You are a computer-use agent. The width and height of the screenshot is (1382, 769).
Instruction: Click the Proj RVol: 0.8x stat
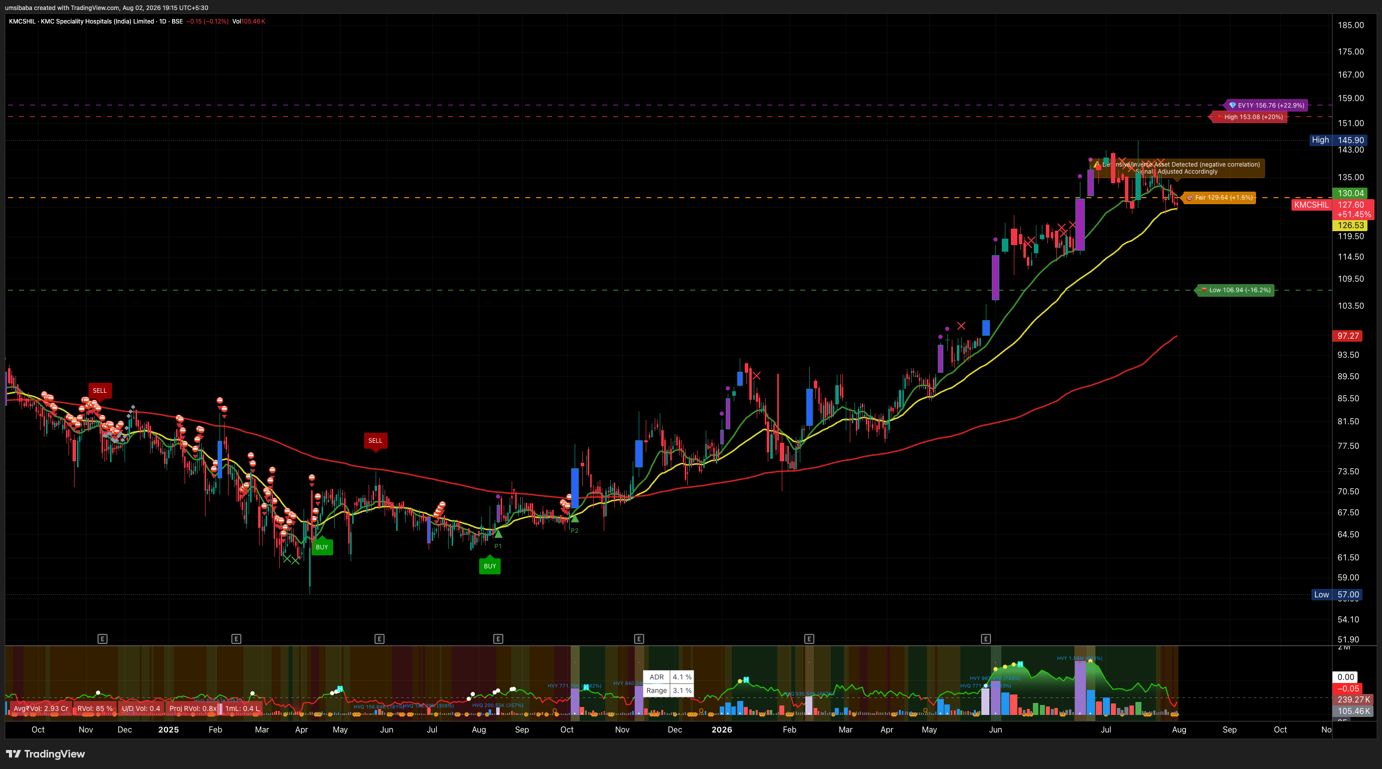pos(193,708)
